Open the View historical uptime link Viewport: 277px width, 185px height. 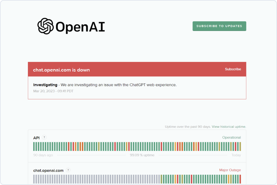[x=229, y=127]
